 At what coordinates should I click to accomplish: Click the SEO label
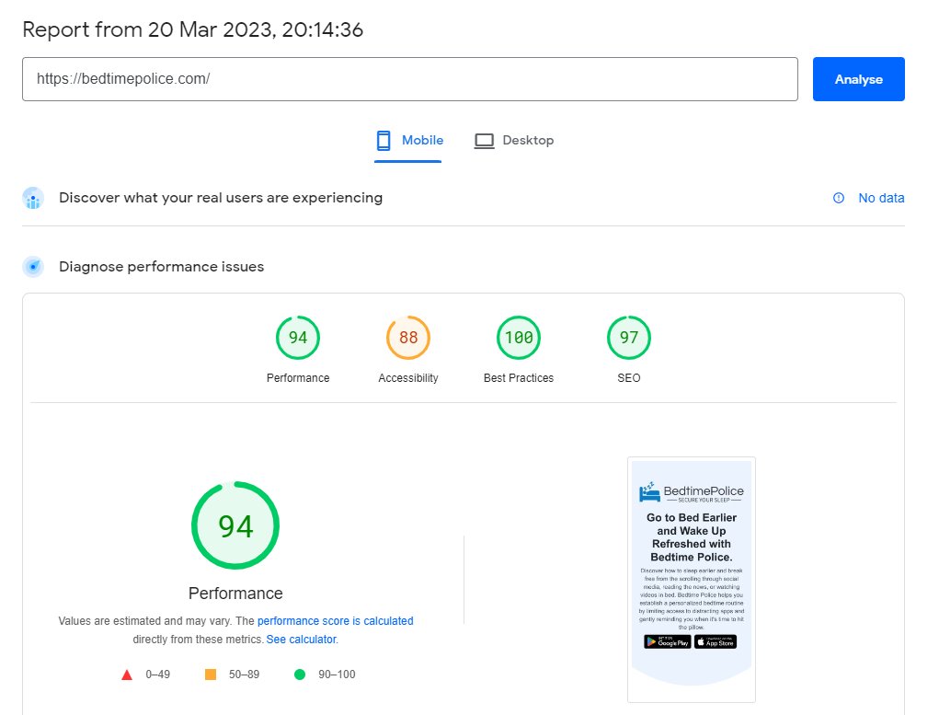point(629,378)
